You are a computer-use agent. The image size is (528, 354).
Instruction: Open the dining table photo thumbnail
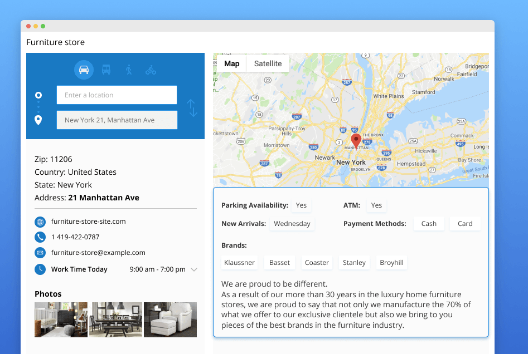coord(116,319)
